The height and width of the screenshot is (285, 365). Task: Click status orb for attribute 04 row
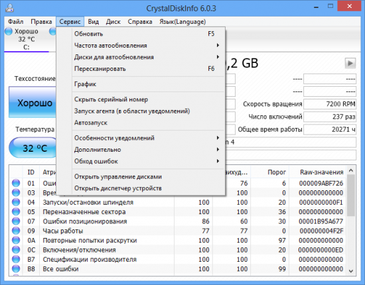point(16,202)
